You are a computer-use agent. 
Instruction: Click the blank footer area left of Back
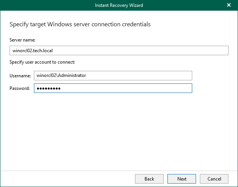click(x=69, y=179)
